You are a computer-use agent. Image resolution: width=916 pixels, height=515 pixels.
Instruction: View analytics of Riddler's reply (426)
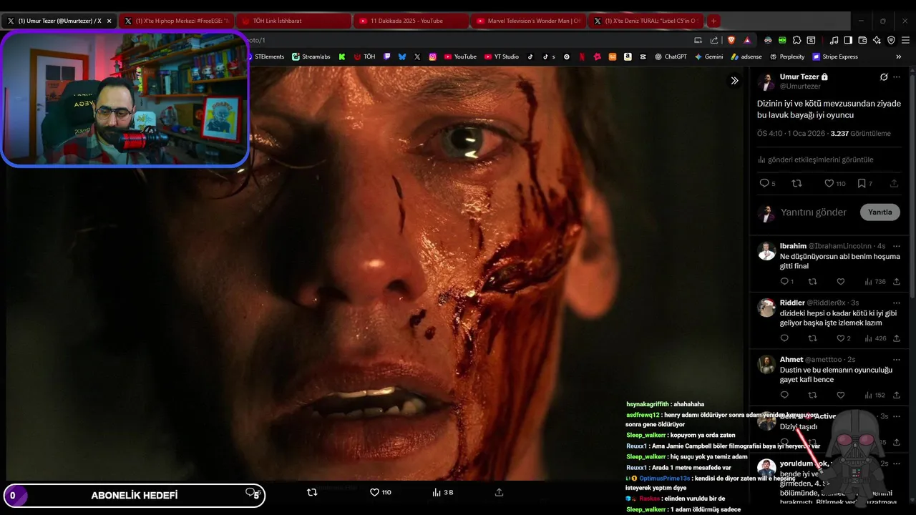(x=875, y=338)
